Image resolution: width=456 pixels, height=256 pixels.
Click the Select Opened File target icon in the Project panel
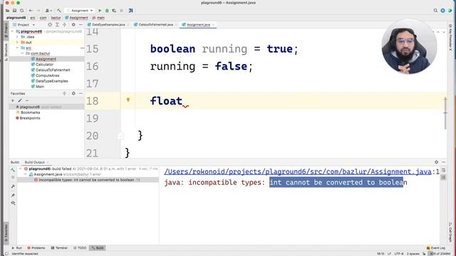(50, 25)
